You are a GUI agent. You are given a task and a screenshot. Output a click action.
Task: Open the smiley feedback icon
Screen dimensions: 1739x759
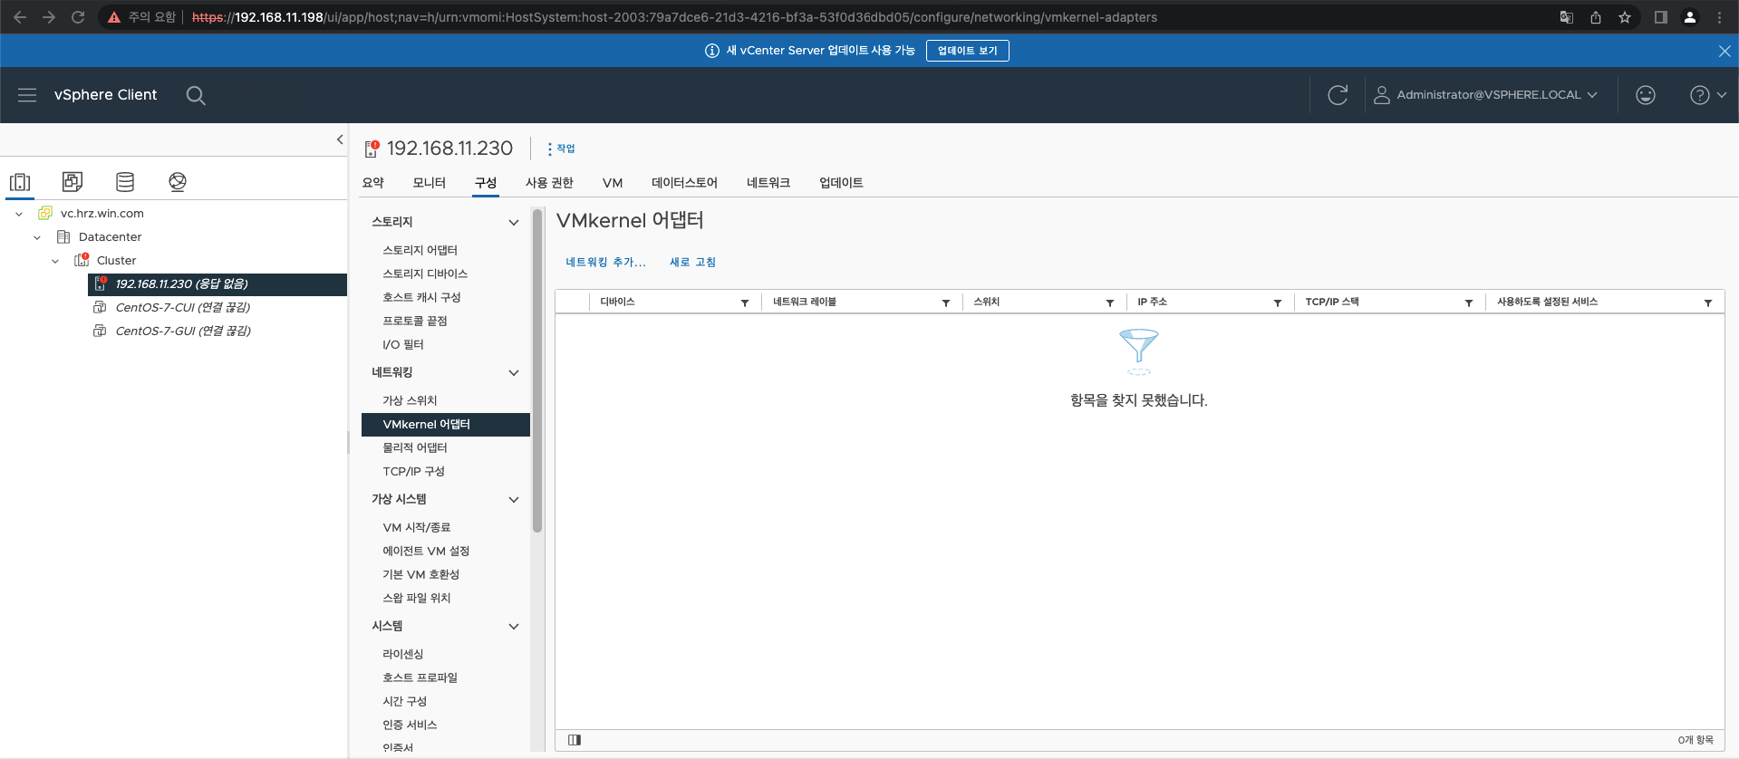coord(1646,95)
